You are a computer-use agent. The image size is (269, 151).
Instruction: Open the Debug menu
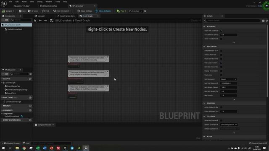[40, 2]
